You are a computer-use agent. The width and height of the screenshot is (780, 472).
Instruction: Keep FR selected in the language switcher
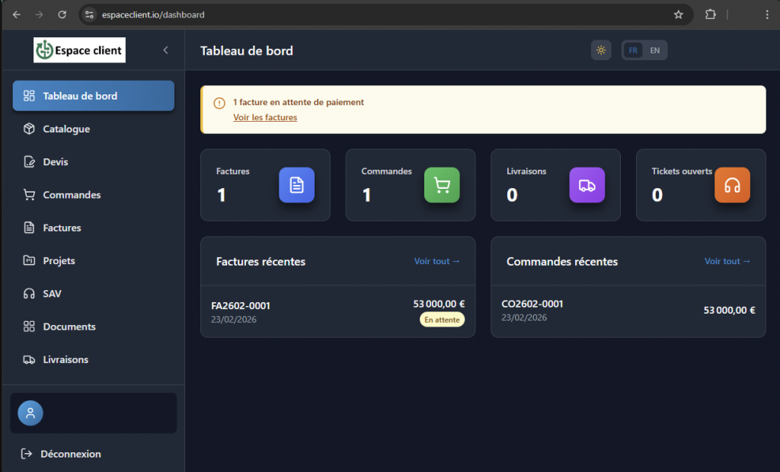coord(633,49)
